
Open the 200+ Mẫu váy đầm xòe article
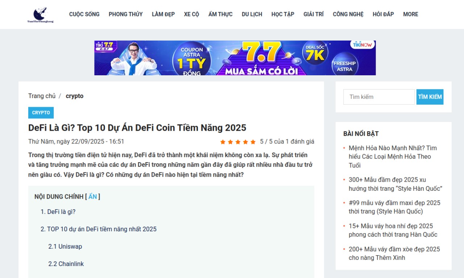coord(394,253)
